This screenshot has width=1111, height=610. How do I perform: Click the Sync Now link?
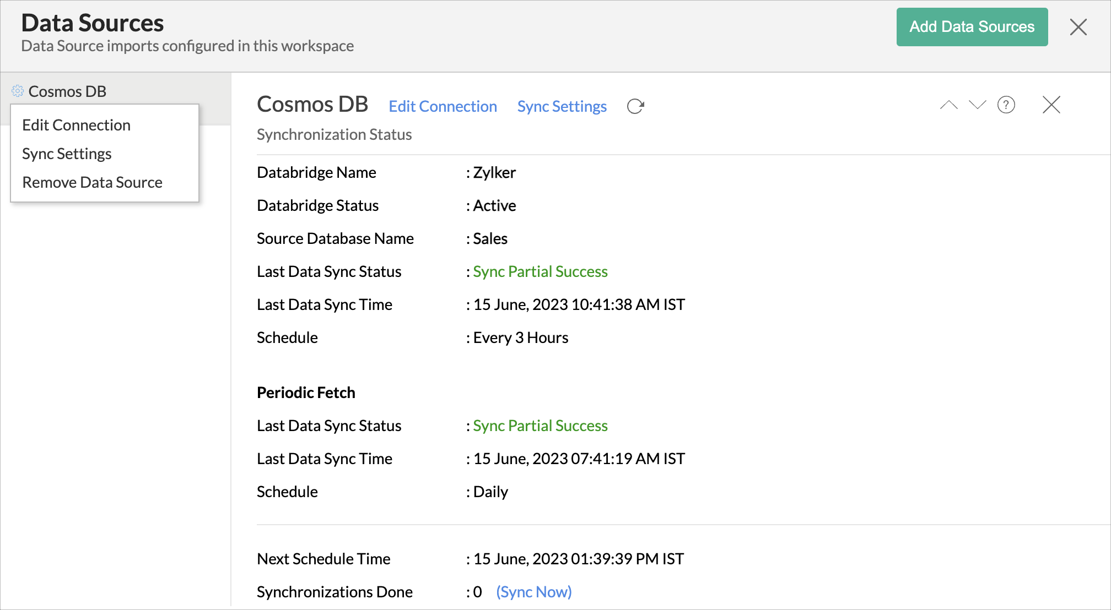click(534, 592)
